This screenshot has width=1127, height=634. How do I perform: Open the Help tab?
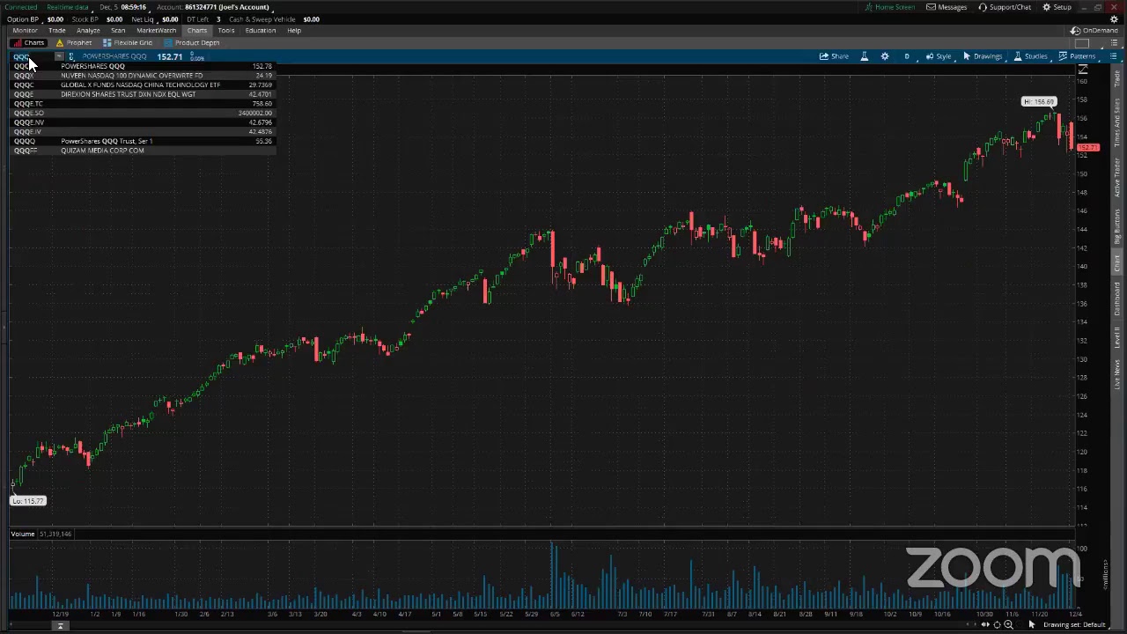(x=294, y=31)
